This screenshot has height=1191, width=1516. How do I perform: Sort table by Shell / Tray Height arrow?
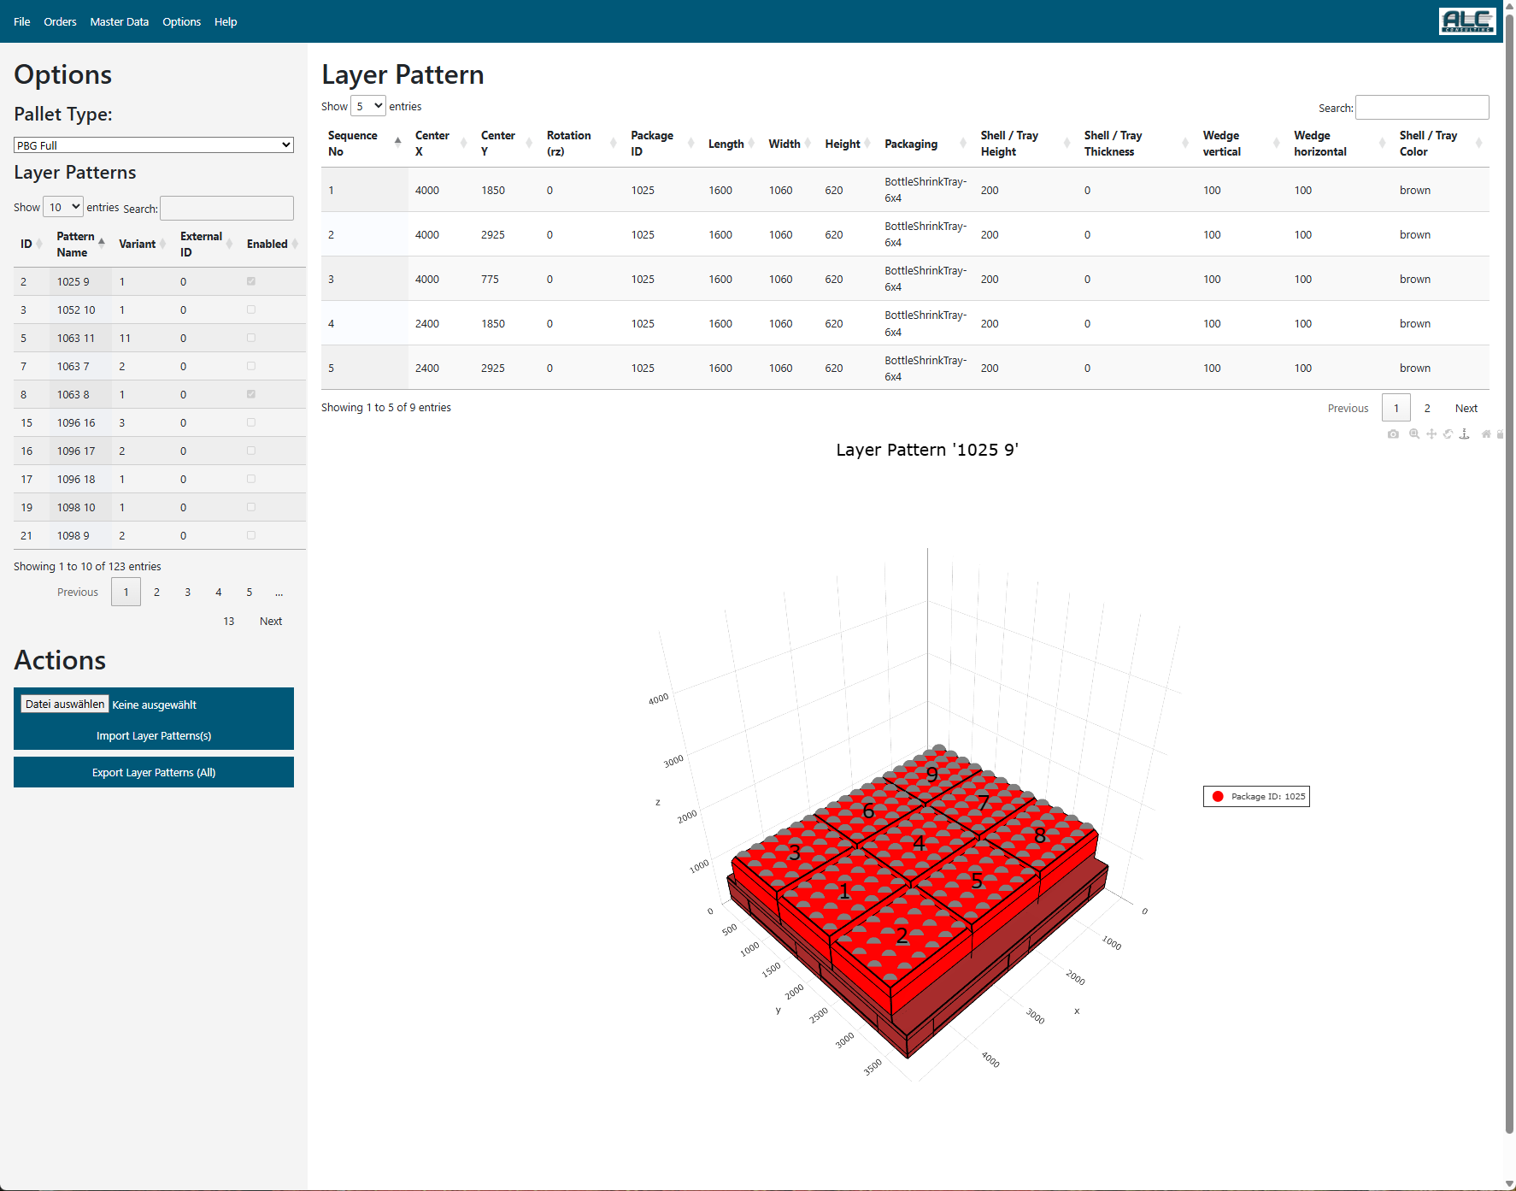[x=1066, y=144]
